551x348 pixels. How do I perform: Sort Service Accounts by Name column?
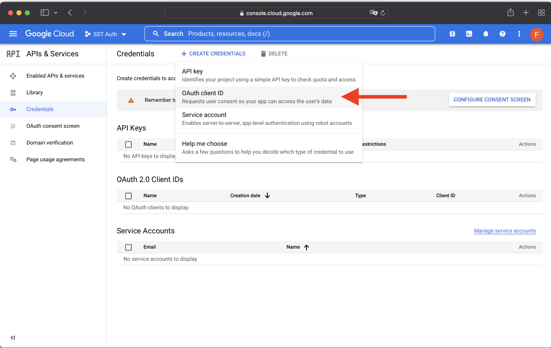pyautogui.click(x=293, y=247)
